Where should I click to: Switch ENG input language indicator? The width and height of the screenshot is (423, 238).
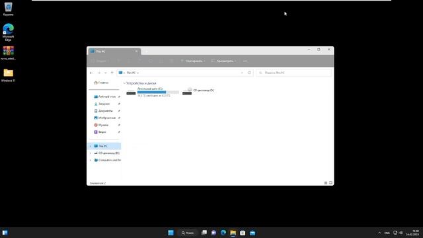[387, 233]
